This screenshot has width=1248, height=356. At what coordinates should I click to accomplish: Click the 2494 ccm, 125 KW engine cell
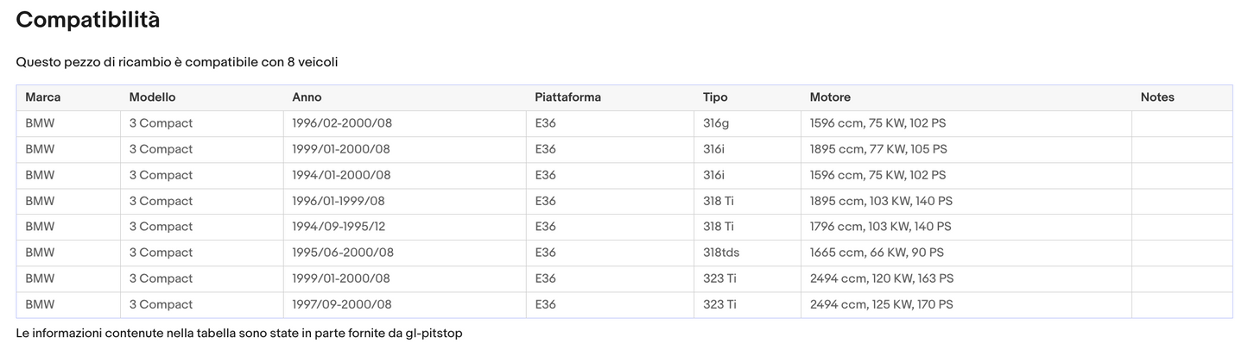pos(882,304)
